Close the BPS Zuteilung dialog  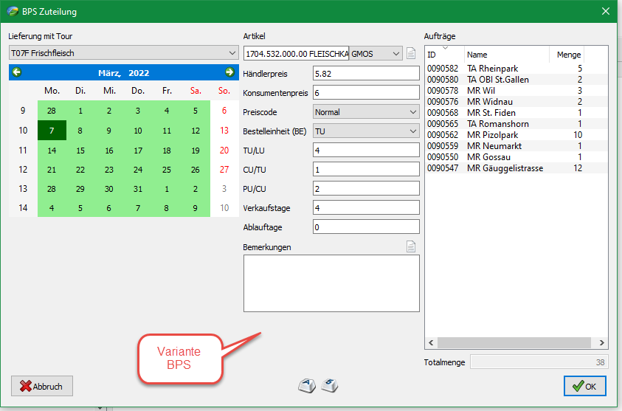click(x=606, y=11)
